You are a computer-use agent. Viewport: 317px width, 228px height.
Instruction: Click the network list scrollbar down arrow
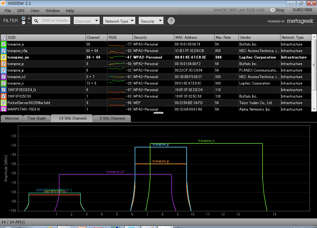[314, 109]
